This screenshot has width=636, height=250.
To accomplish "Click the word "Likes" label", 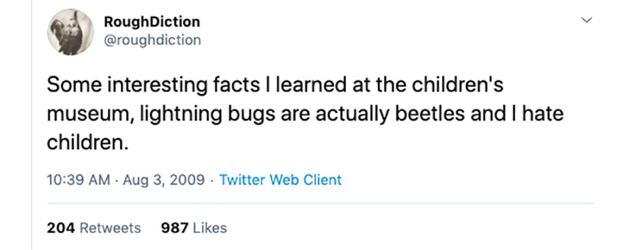I will point(209,228).
